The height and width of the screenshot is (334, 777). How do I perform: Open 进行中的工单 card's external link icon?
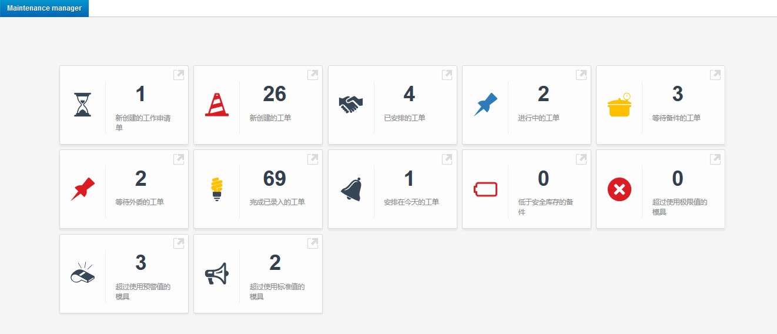point(581,75)
